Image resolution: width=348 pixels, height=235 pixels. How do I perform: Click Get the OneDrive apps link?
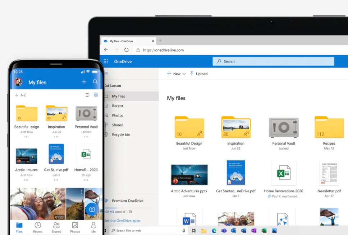click(x=122, y=221)
